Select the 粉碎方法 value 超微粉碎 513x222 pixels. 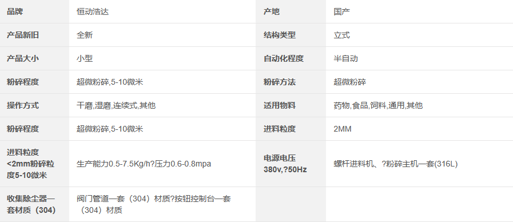click(350, 82)
